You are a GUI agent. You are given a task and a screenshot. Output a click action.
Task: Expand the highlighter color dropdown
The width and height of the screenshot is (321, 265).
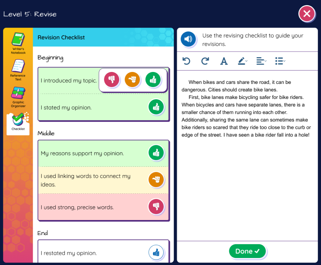243,61
